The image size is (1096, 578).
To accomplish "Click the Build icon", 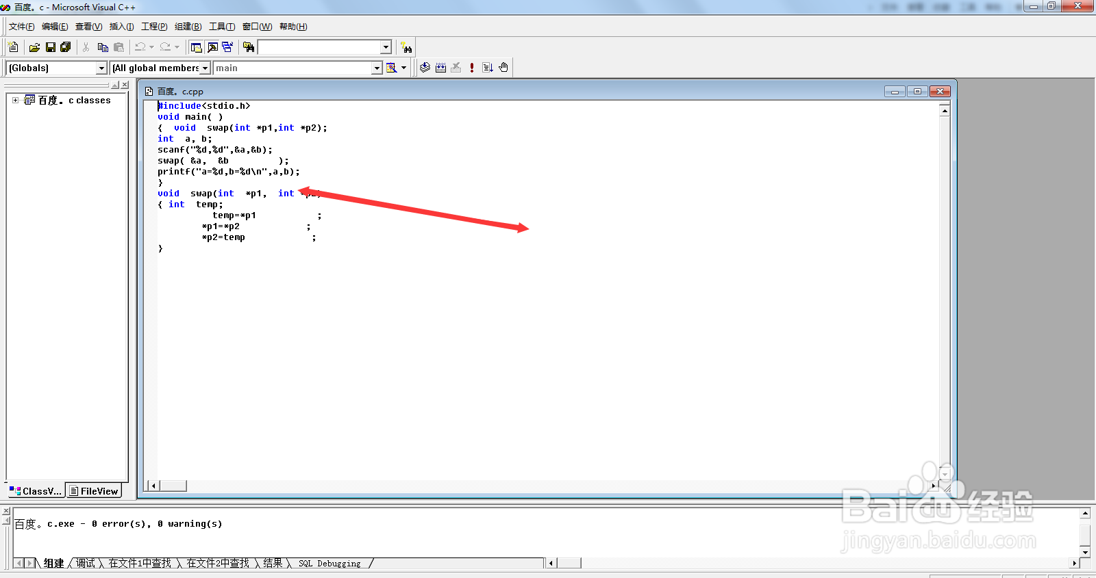I will point(440,67).
